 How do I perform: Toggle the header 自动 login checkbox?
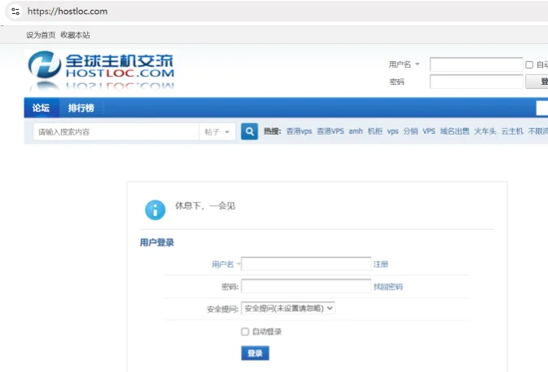[x=529, y=64]
